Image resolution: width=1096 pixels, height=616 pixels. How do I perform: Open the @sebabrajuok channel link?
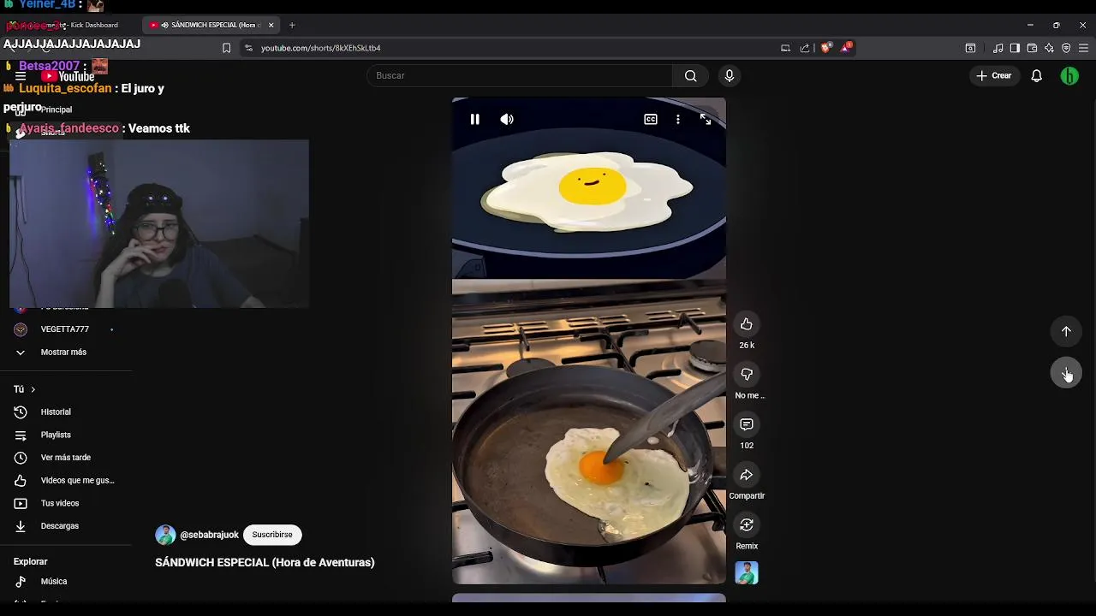(209, 535)
